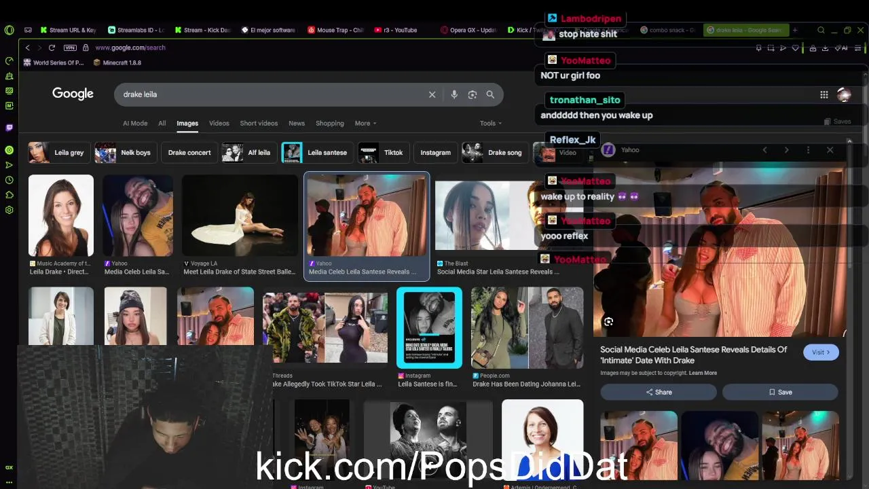Open the My Flow arrow icon in sidebar
The image size is (869, 489).
(9, 165)
